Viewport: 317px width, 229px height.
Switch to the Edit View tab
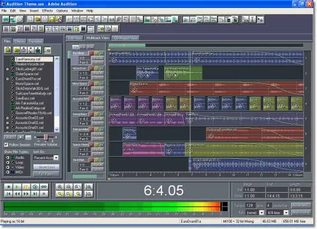coord(74,38)
